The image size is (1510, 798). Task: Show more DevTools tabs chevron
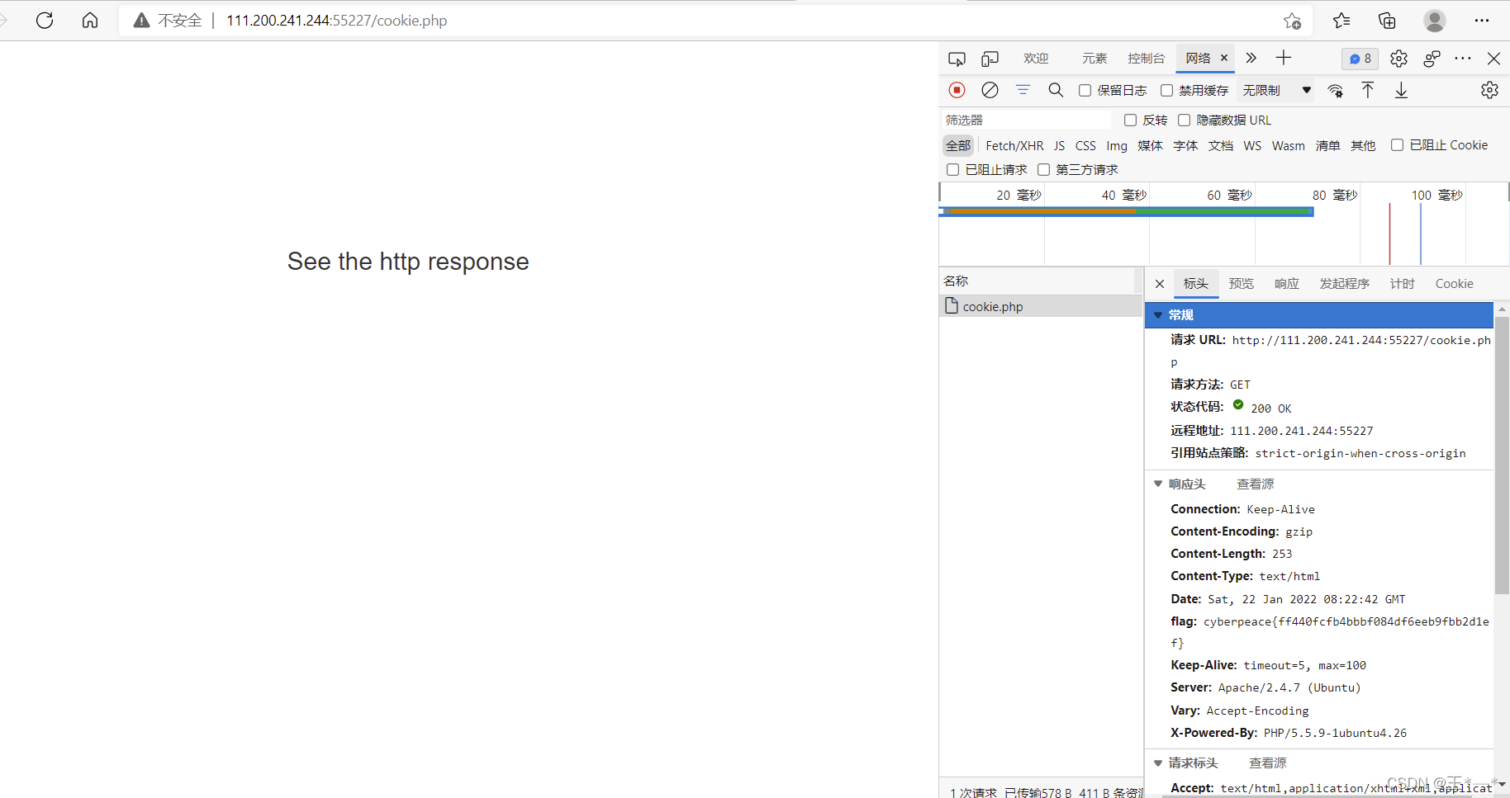point(1251,58)
